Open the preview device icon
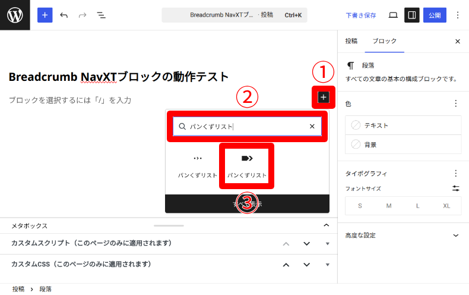The image size is (469, 295). point(393,15)
